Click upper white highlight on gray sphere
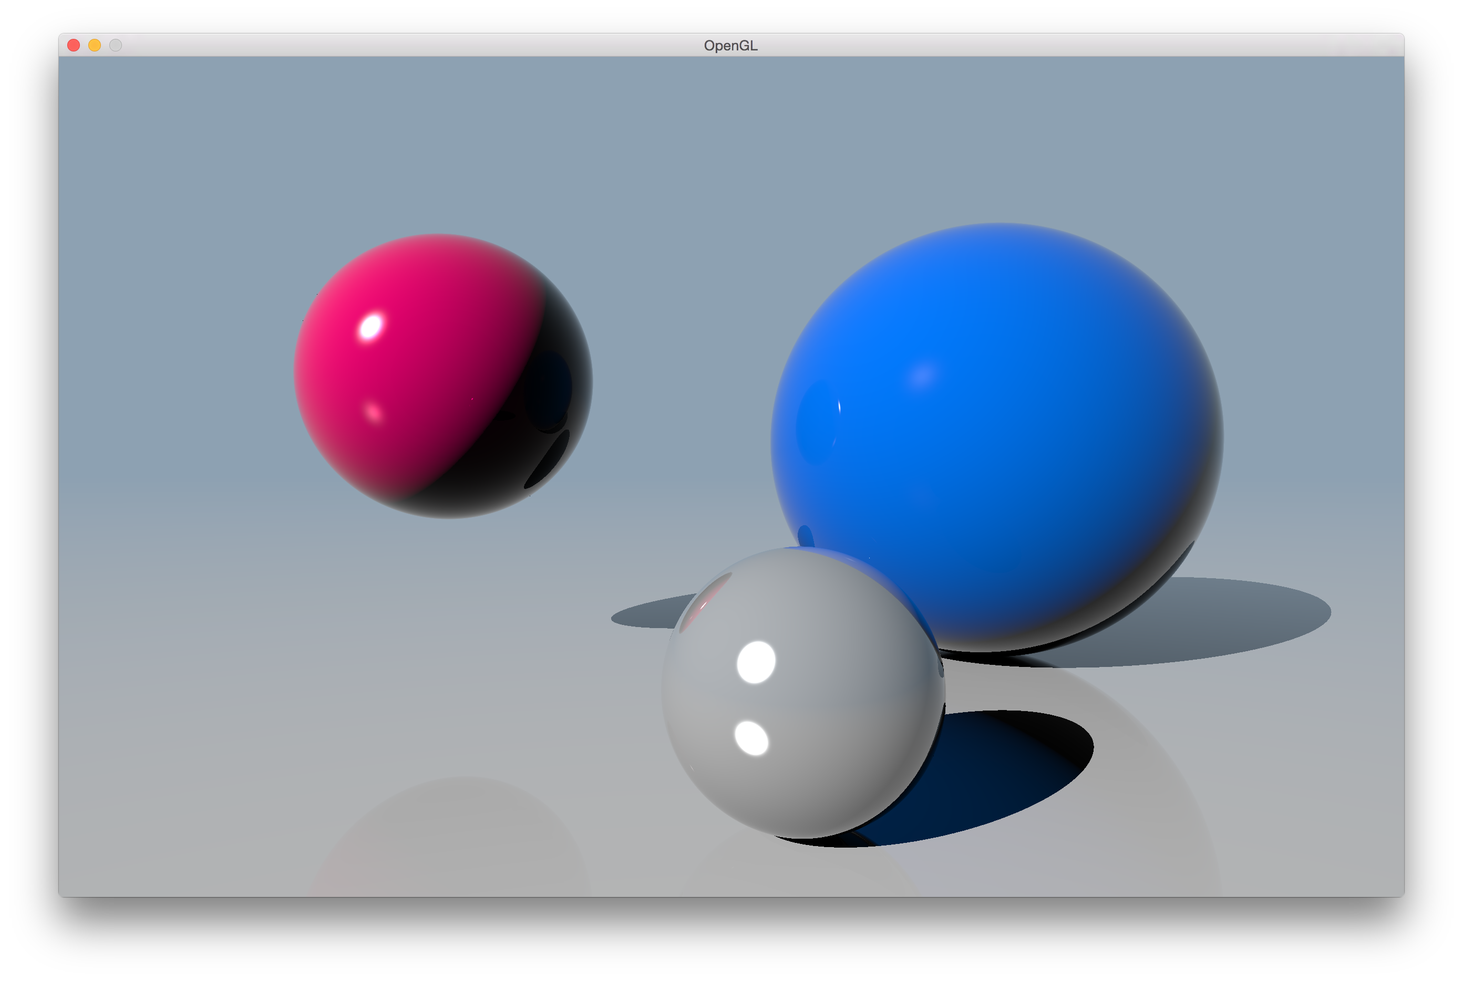This screenshot has width=1463, height=981. tap(756, 662)
